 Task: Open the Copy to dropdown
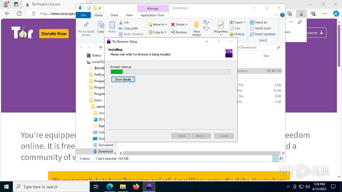pyautogui.click(x=158, y=32)
